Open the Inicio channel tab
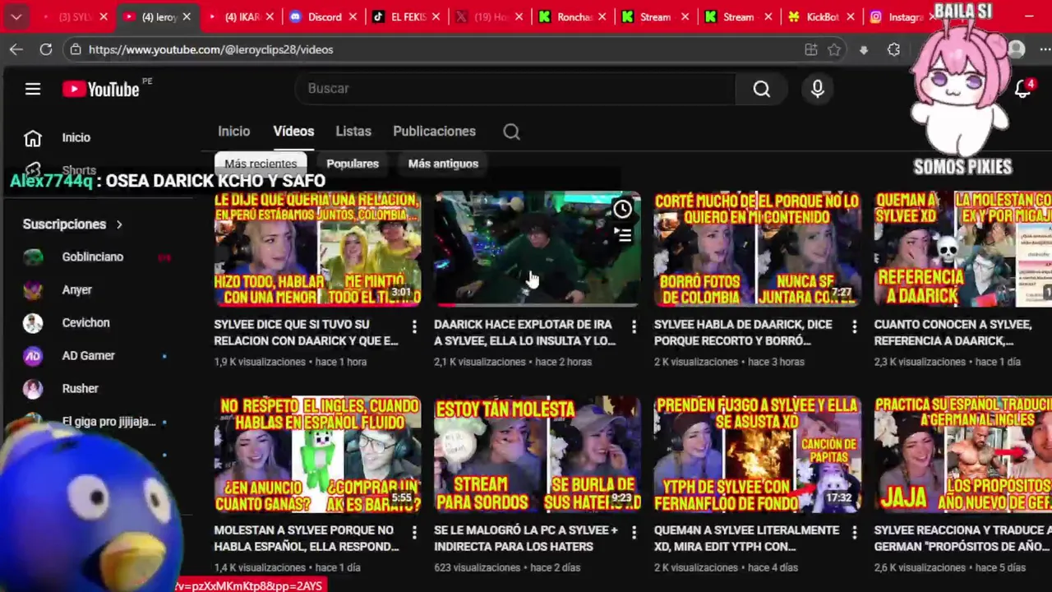Viewport: 1052px width, 592px height. click(234, 132)
